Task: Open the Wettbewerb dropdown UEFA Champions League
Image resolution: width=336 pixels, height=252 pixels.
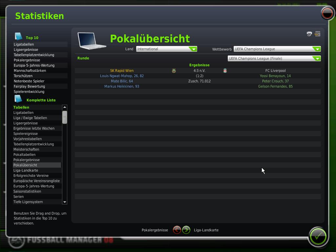Action: pos(277,49)
